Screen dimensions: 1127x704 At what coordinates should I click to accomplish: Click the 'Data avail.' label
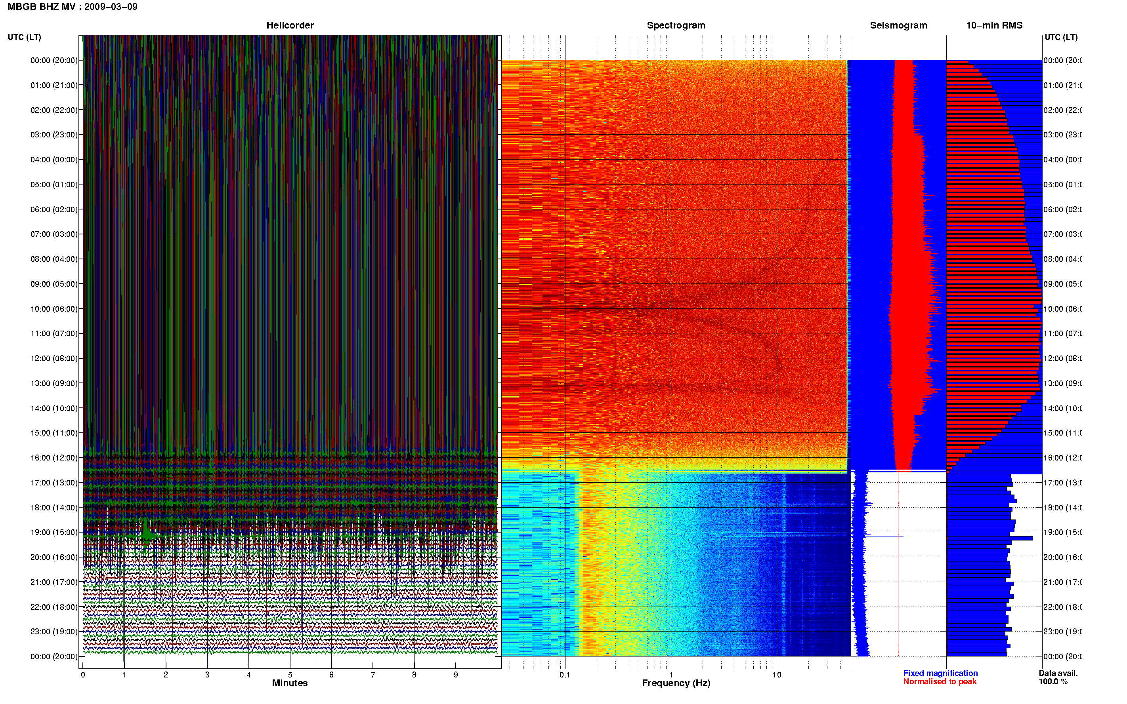point(1058,673)
